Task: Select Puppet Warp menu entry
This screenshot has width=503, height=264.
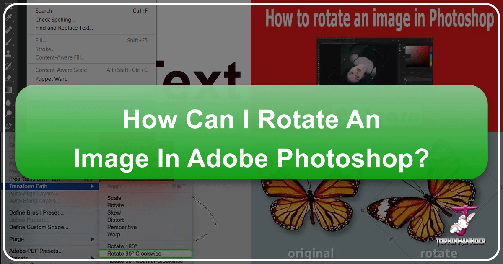Action: pyautogui.click(x=51, y=79)
